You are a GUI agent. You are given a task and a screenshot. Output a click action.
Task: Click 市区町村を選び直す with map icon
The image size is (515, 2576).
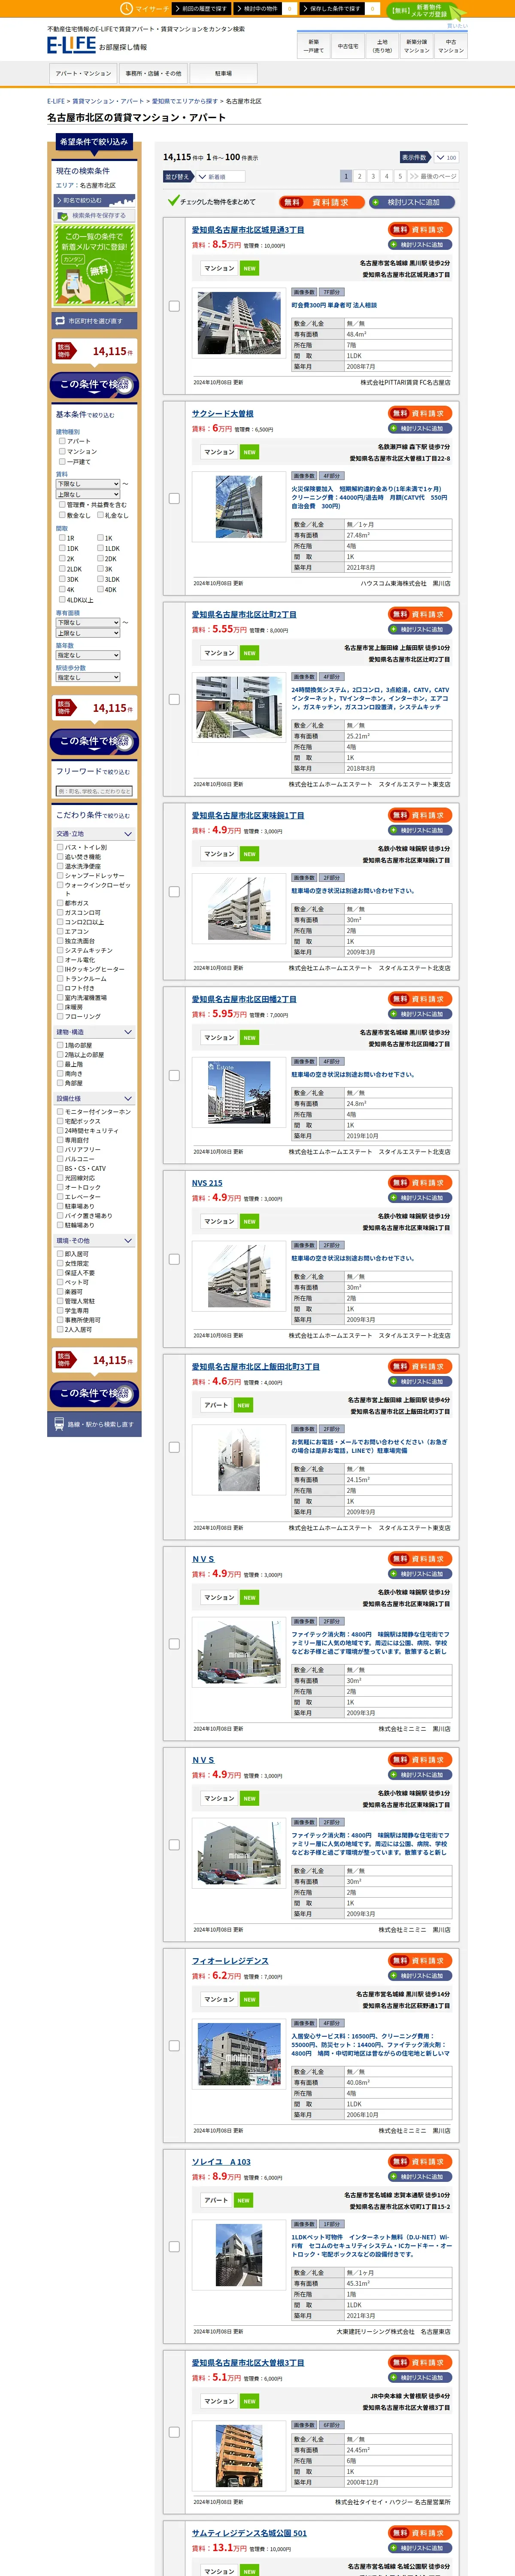(x=93, y=321)
